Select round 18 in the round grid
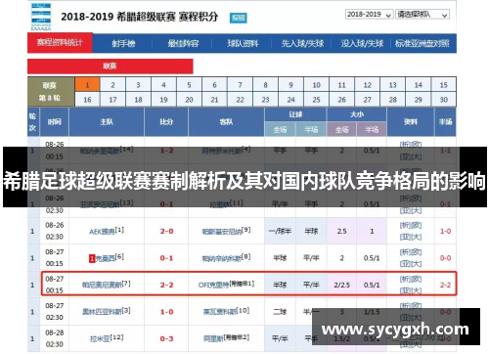489x354 pixels. click(x=138, y=100)
